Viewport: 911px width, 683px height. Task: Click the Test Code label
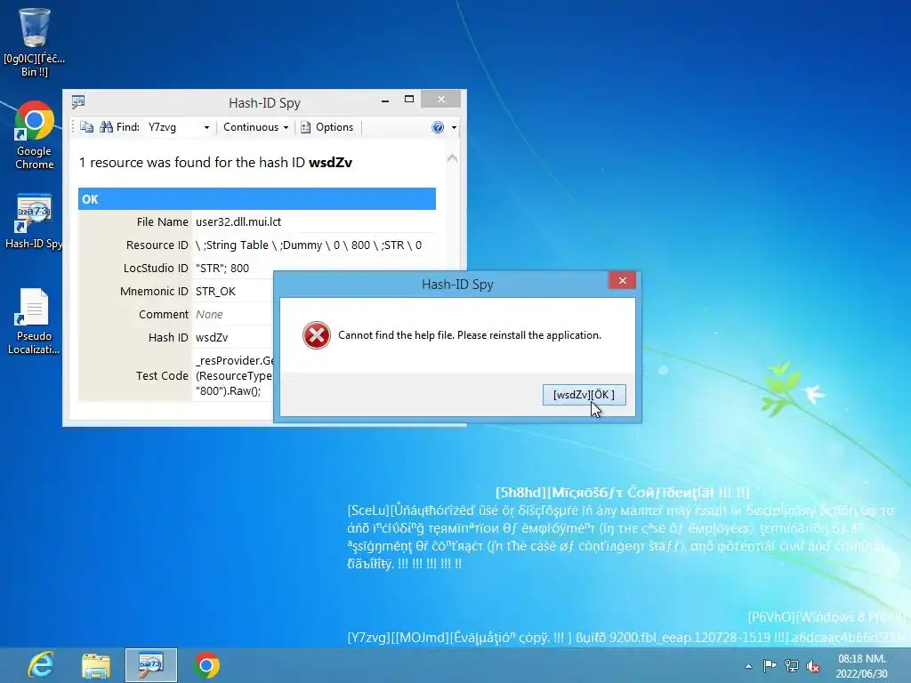[162, 376]
